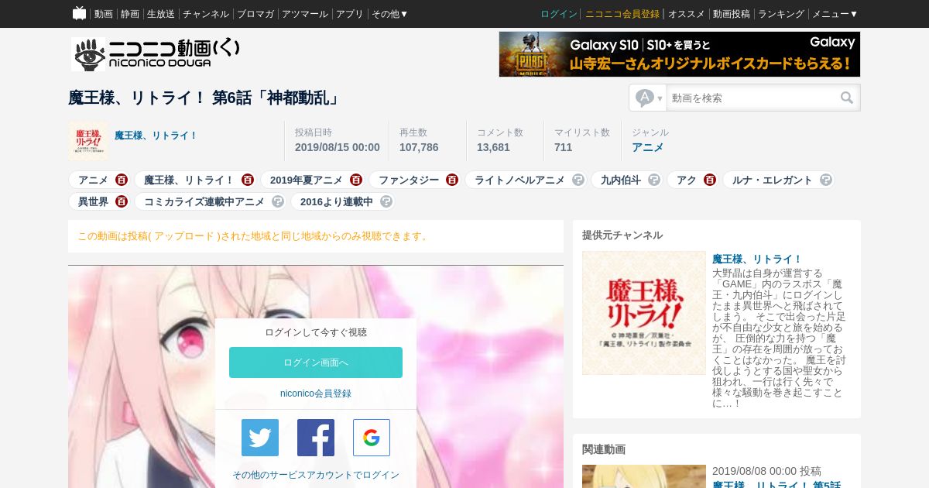Open related video 魔王様、リトライ！ 第5話
Image resolution: width=929 pixels, height=488 pixels.
click(x=776, y=484)
